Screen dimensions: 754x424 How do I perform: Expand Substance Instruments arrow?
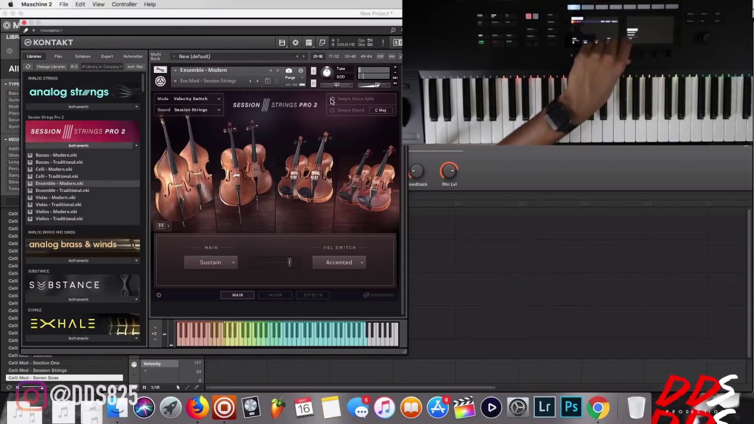pos(137,300)
